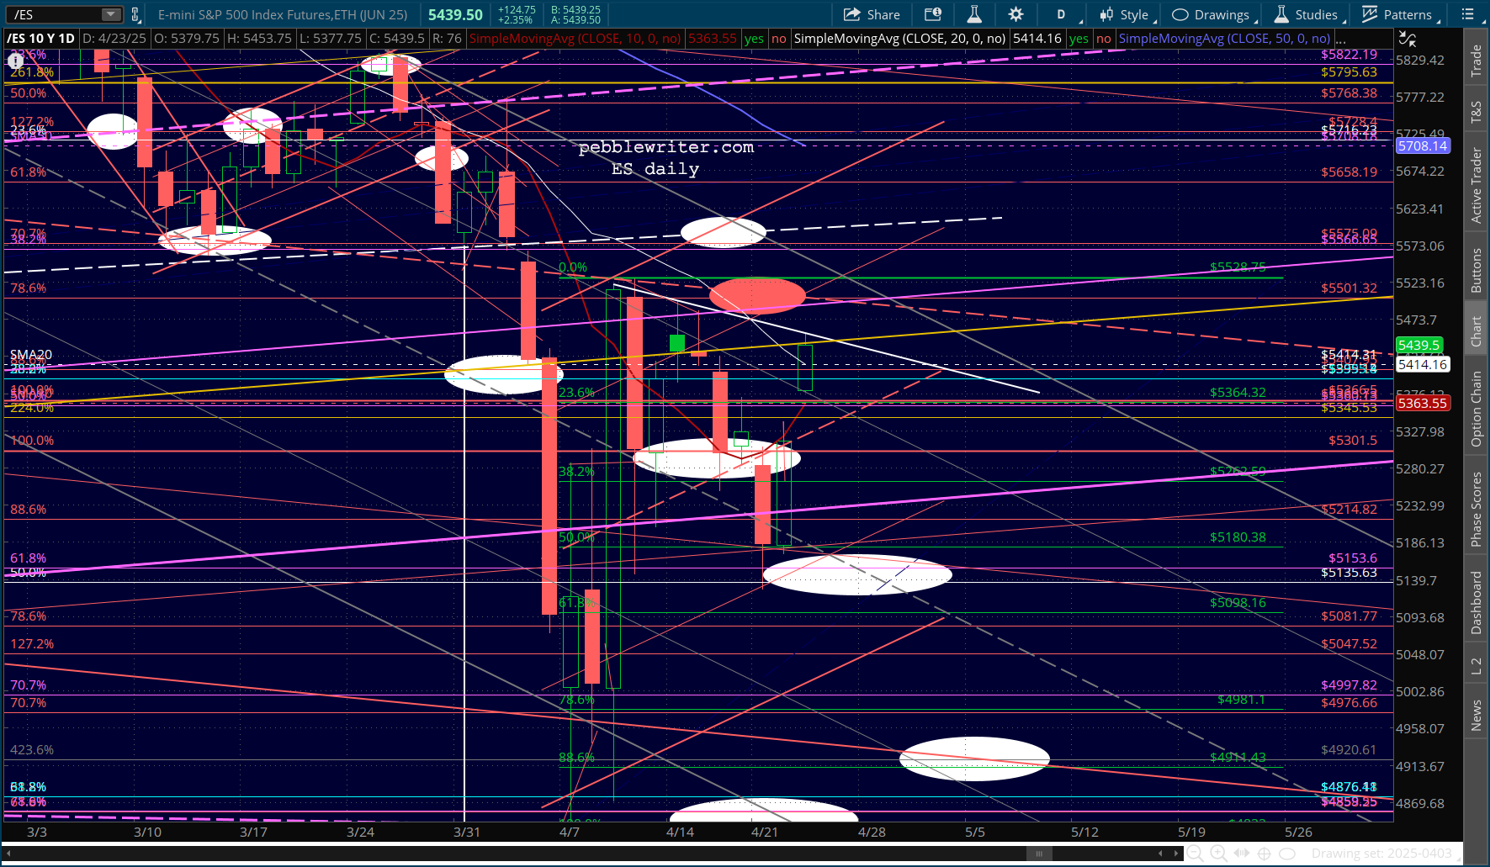1490x867 pixels.
Task: Click the Share button
Action: coord(872,14)
